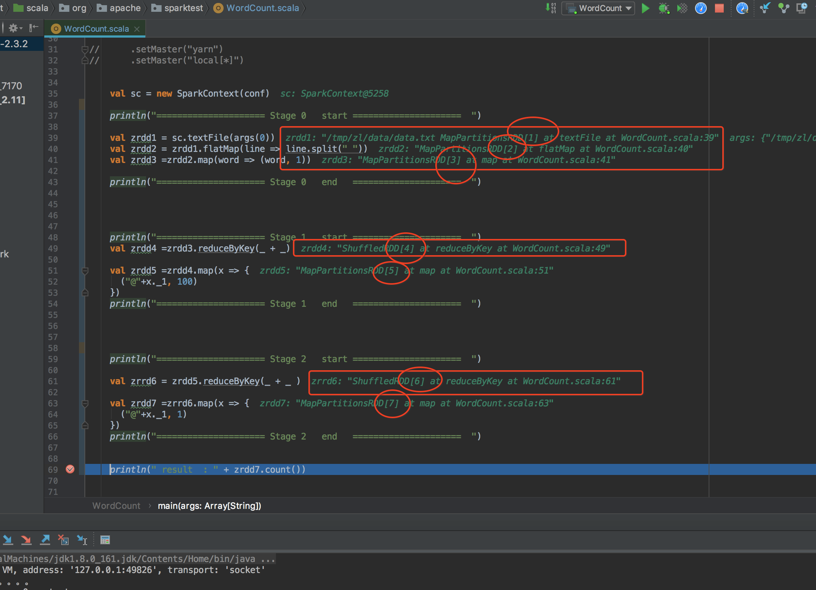The height and width of the screenshot is (590, 816).
Task: Toggle the breakpoint on line 69
Action: tap(70, 469)
